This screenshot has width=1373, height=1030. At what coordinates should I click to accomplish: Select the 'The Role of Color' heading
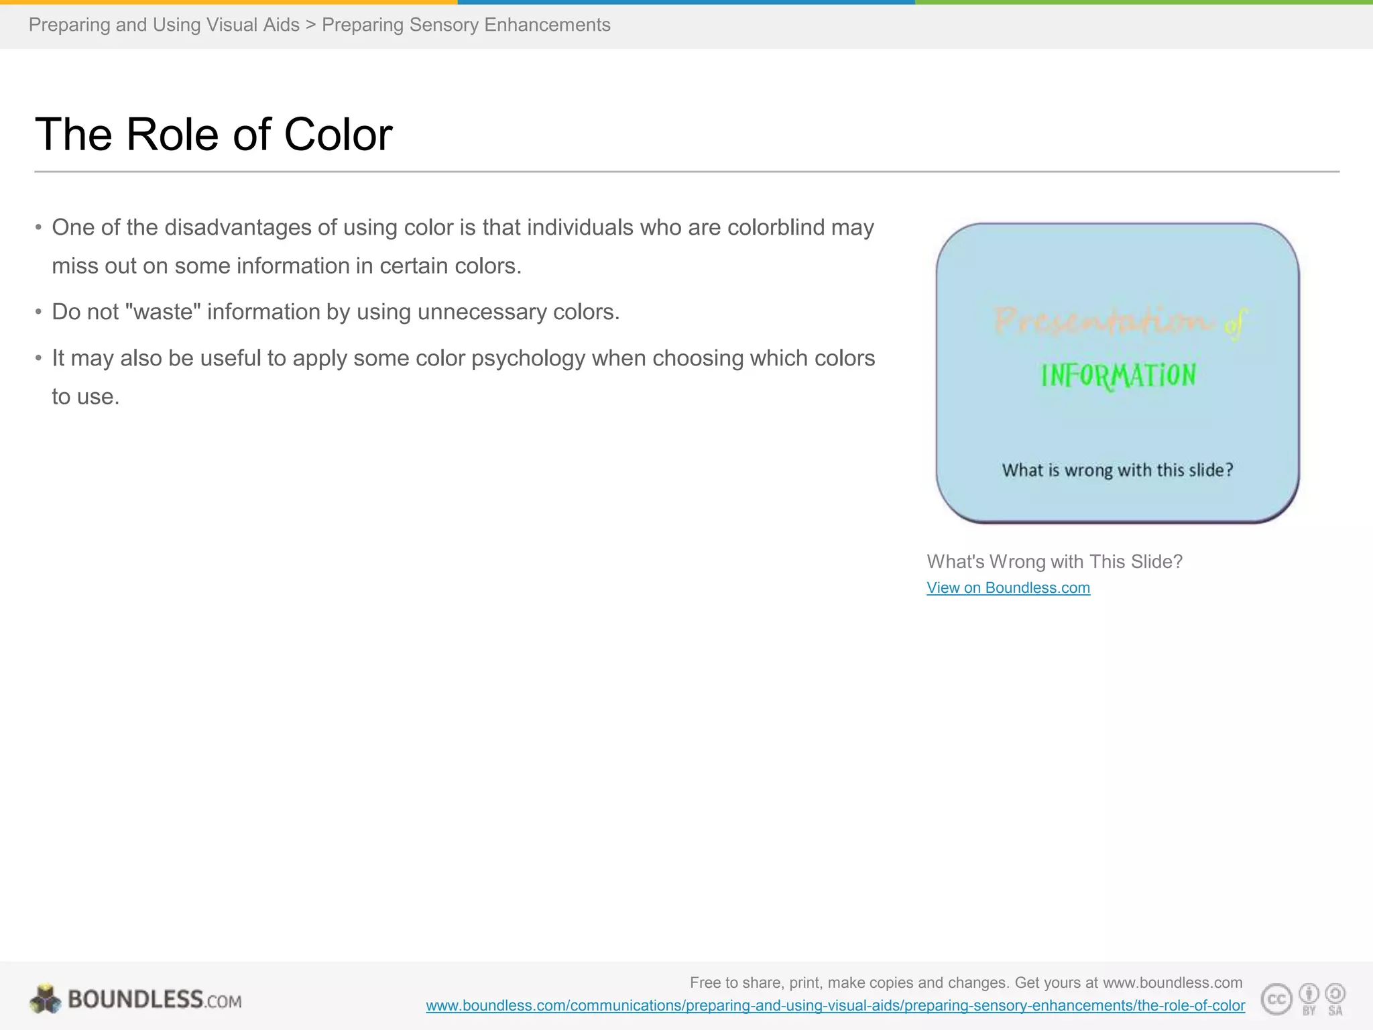tap(213, 134)
